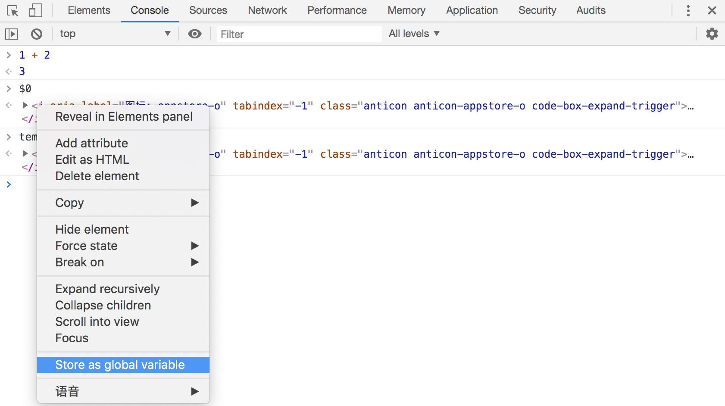Click the Filter input field
Viewport: 725px width, 406px height.
point(298,34)
